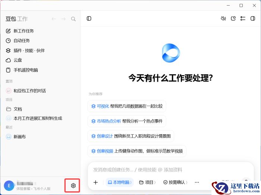Click the search magnifier in sidebar
The width and height of the screenshot is (261, 195).
[x=73, y=19]
